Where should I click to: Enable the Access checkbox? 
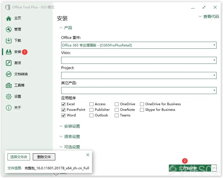pyautogui.click(x=91, y=104)
